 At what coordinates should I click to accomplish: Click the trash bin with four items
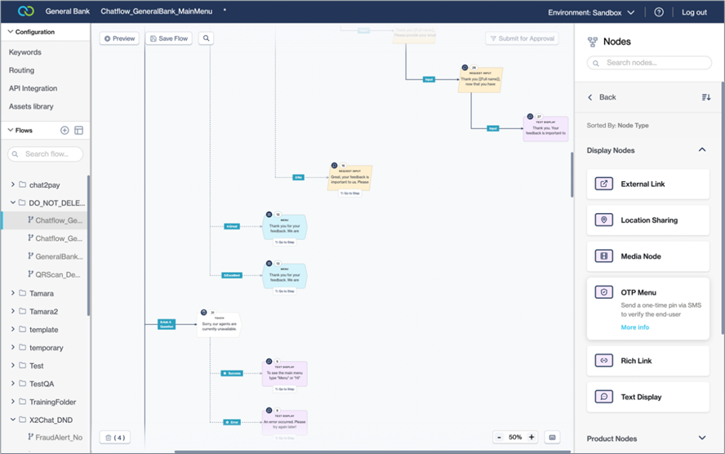click(x=114, y=438)
